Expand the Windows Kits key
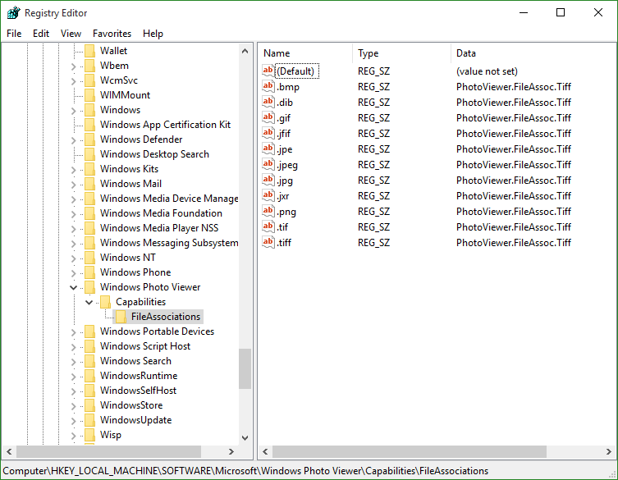618x480 pixels. [74, 170]
